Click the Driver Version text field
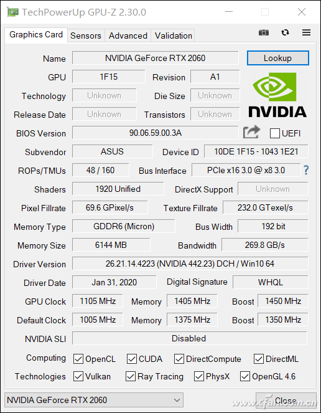Viewport: 321px width, 413px height. (x=190, y=263)
